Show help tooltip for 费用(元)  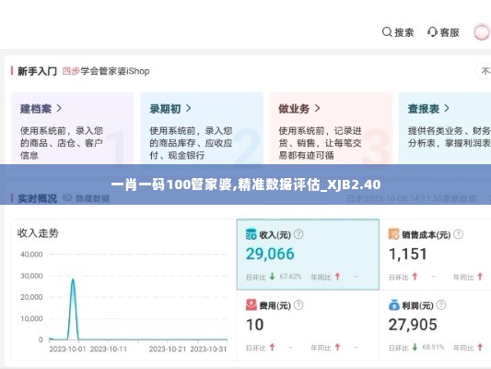pos(298,305)
